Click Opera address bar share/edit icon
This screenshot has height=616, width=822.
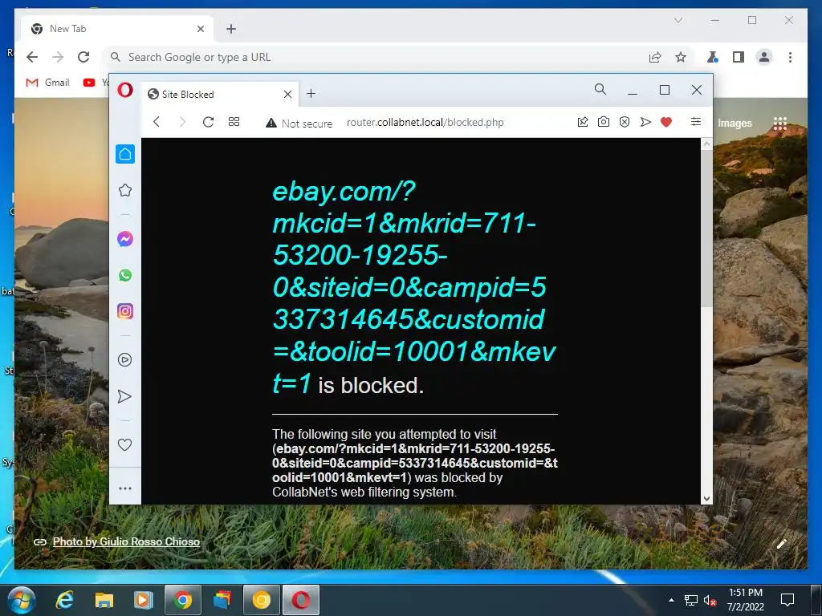[x=583, y=122]
